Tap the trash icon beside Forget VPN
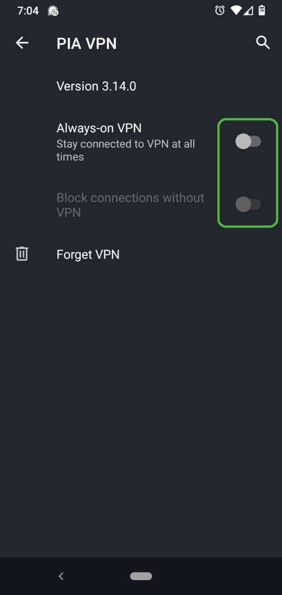This screenshot has width=282, height=595. click(22, 254)
